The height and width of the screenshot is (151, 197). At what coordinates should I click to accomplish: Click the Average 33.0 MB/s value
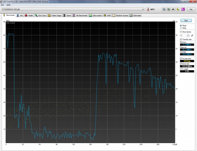point(187,54)
